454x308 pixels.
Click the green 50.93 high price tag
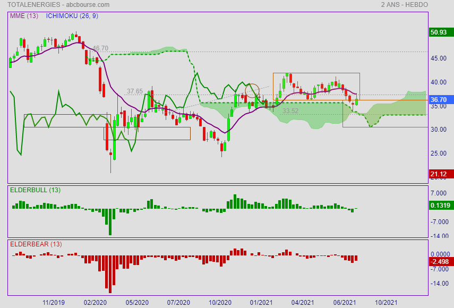pos(441,32)
